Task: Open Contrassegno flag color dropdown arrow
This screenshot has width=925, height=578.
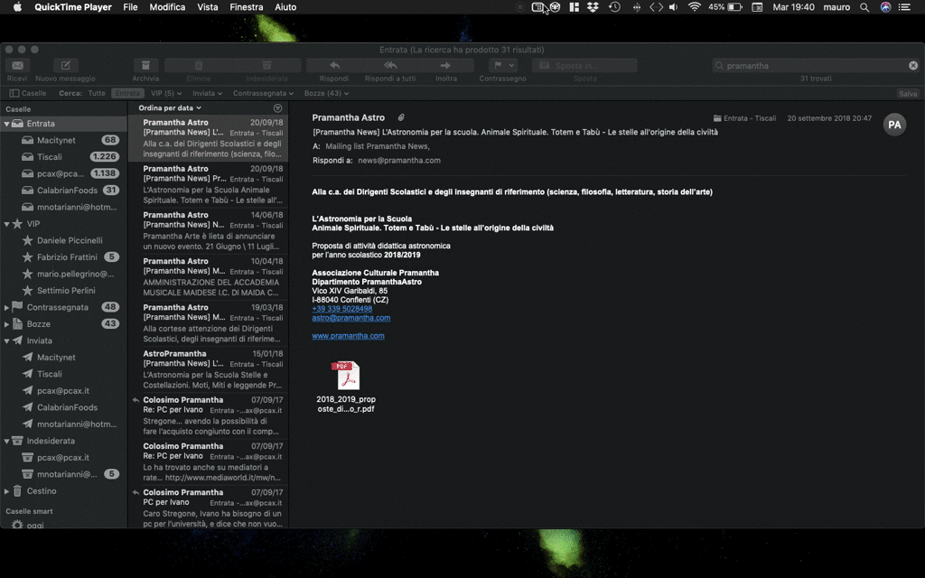Action: (511, 65)
